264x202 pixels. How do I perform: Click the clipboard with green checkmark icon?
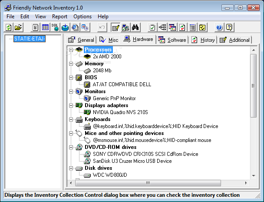152,27
